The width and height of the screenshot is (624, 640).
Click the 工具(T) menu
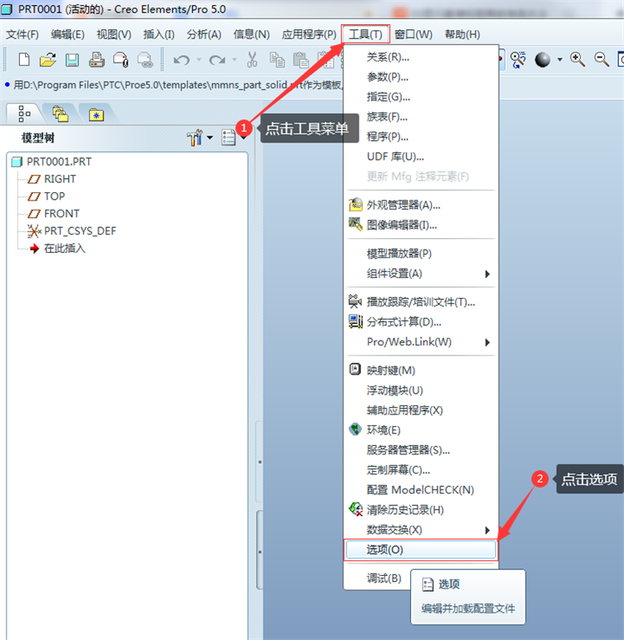tap(366, 34)
